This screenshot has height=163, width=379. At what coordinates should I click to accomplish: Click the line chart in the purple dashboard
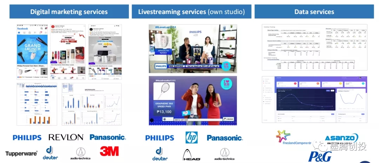click(305, 99)
